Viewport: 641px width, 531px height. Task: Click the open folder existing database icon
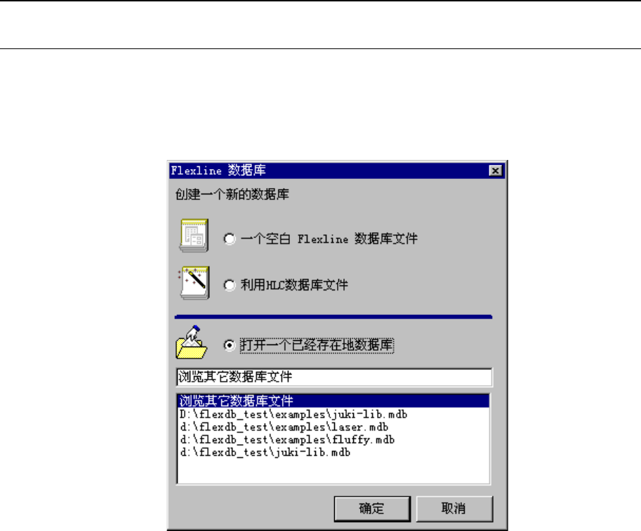(x=192, y=343)
